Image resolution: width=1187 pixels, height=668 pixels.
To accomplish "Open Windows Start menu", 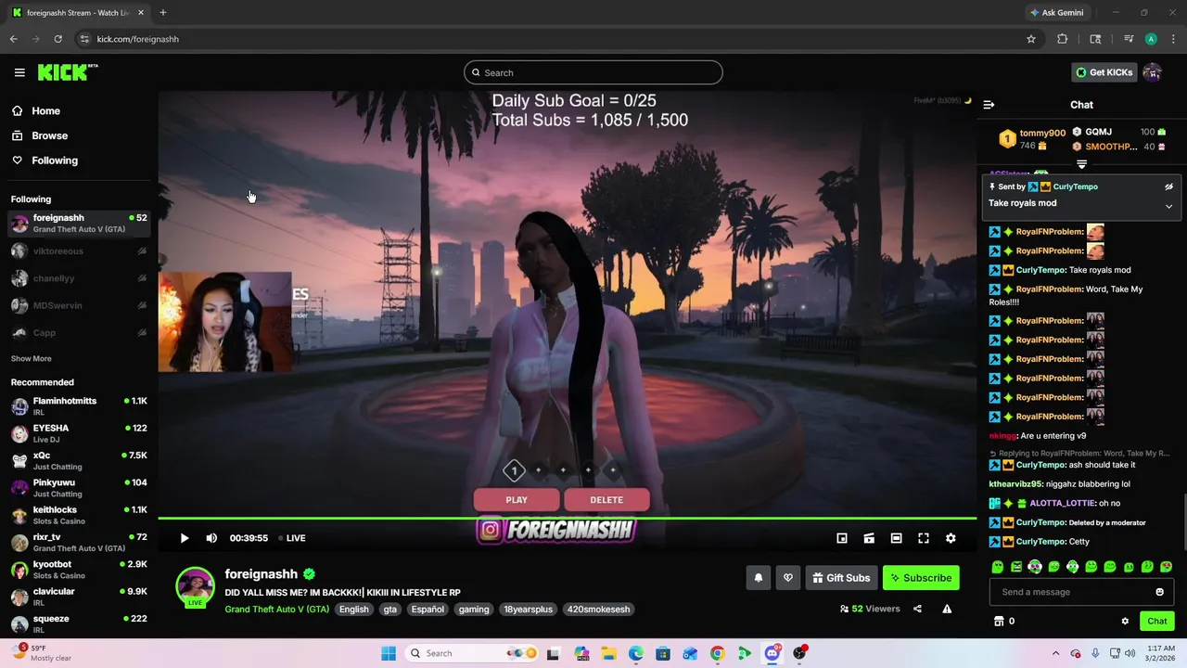I will pyautogui.click(x=389, y=653).
